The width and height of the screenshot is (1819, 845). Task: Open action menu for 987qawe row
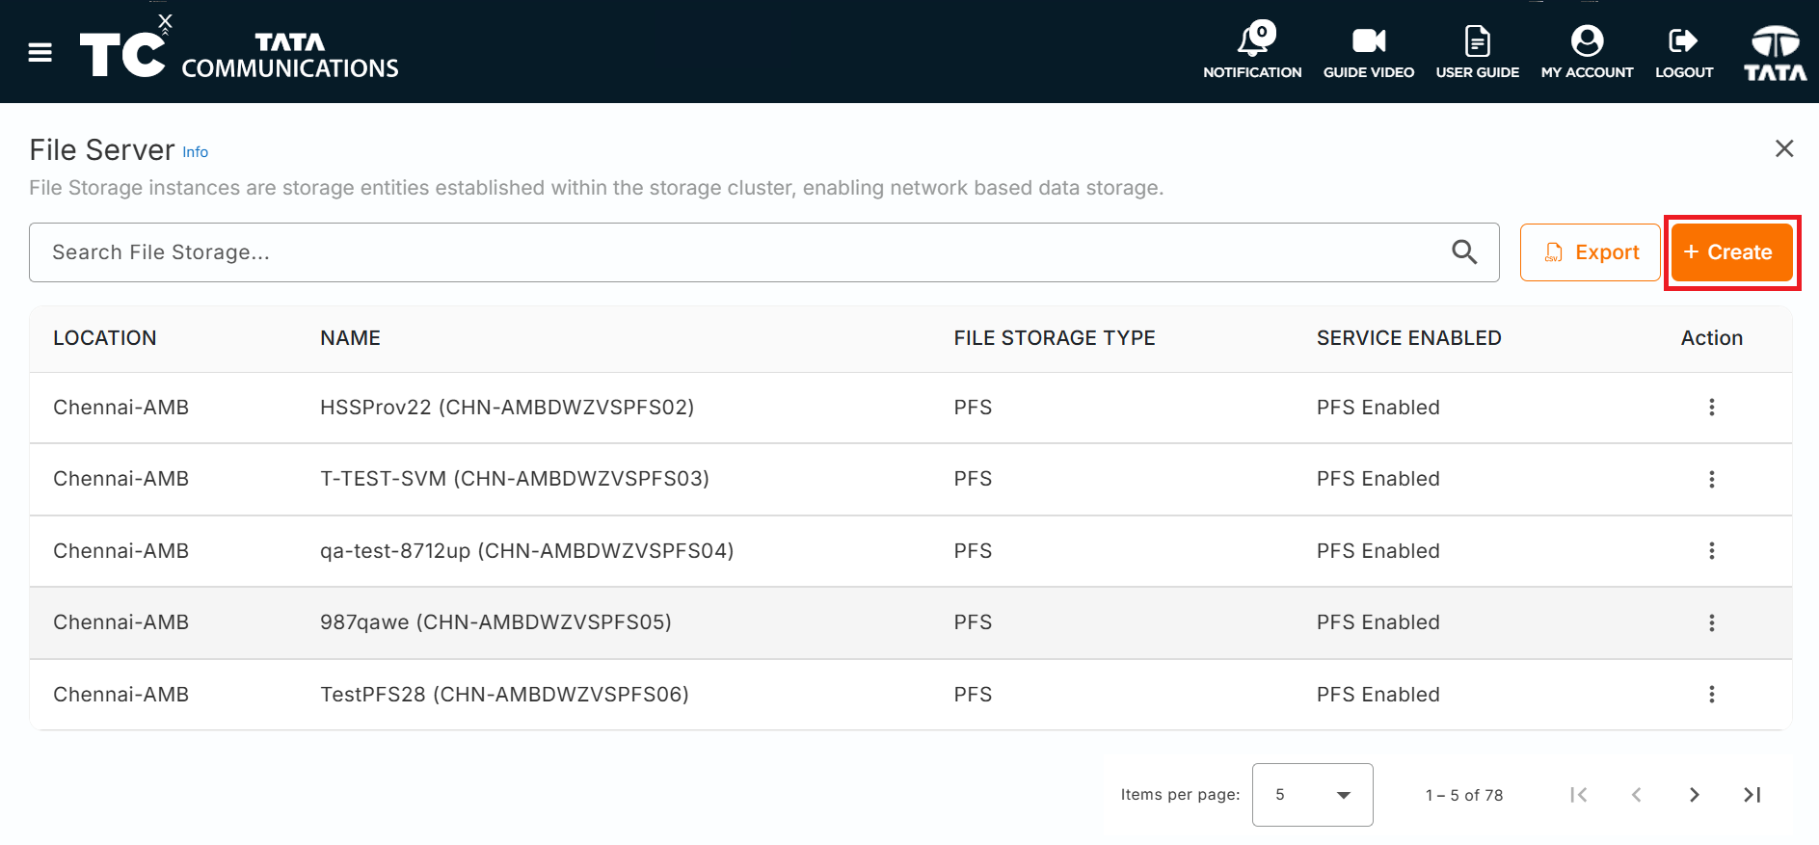tap(1712, 623)
